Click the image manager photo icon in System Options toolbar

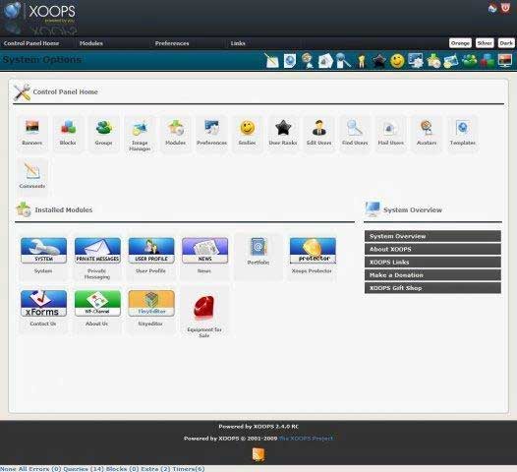click(x=451, y=61)
